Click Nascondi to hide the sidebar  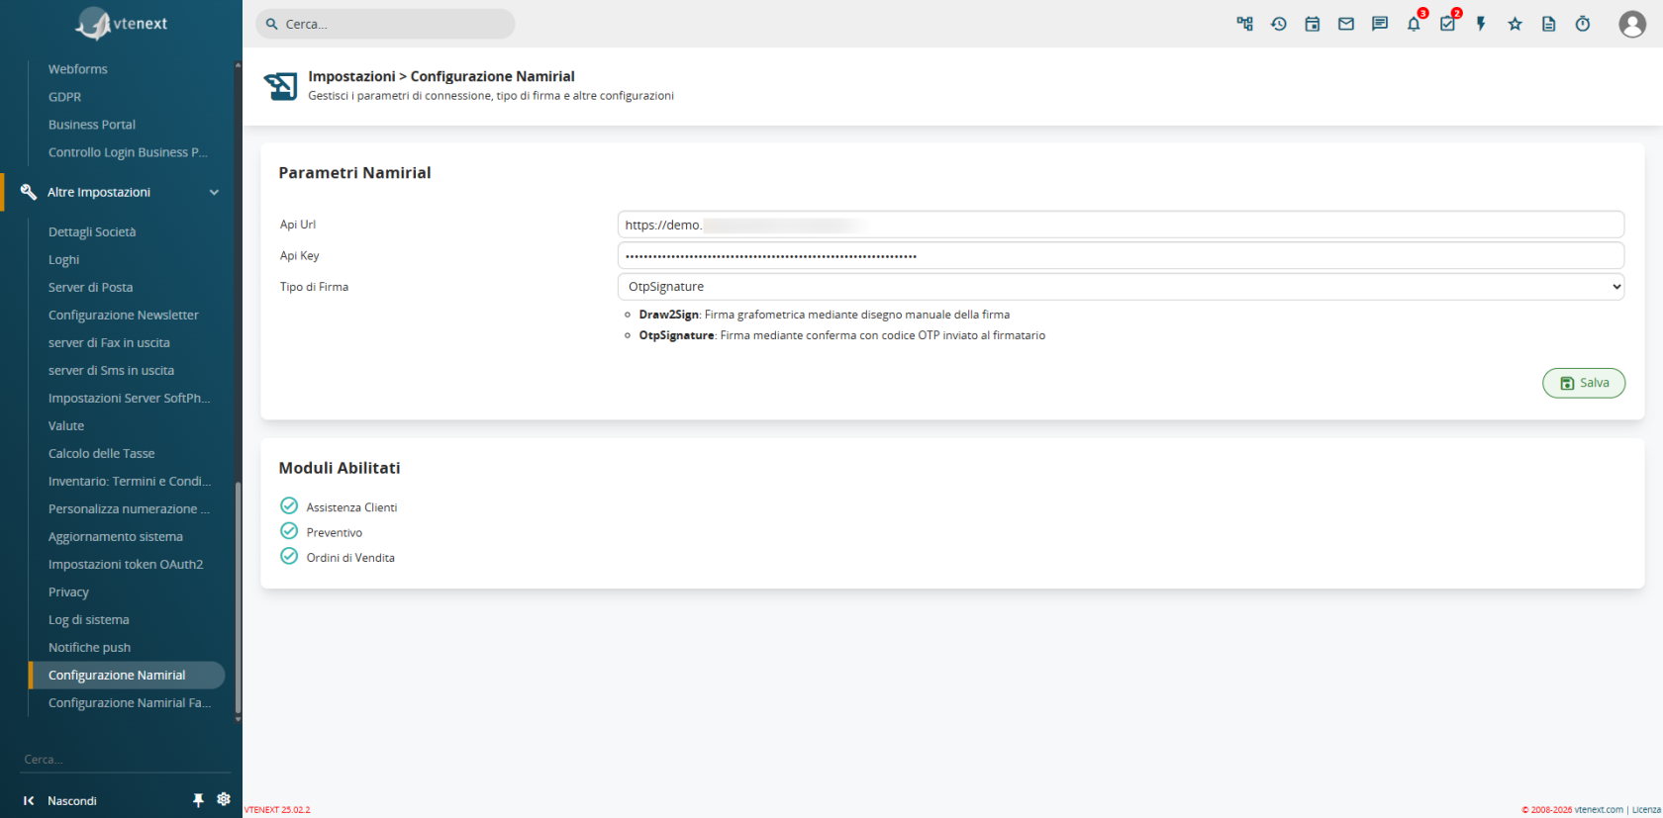click(72, 801)
